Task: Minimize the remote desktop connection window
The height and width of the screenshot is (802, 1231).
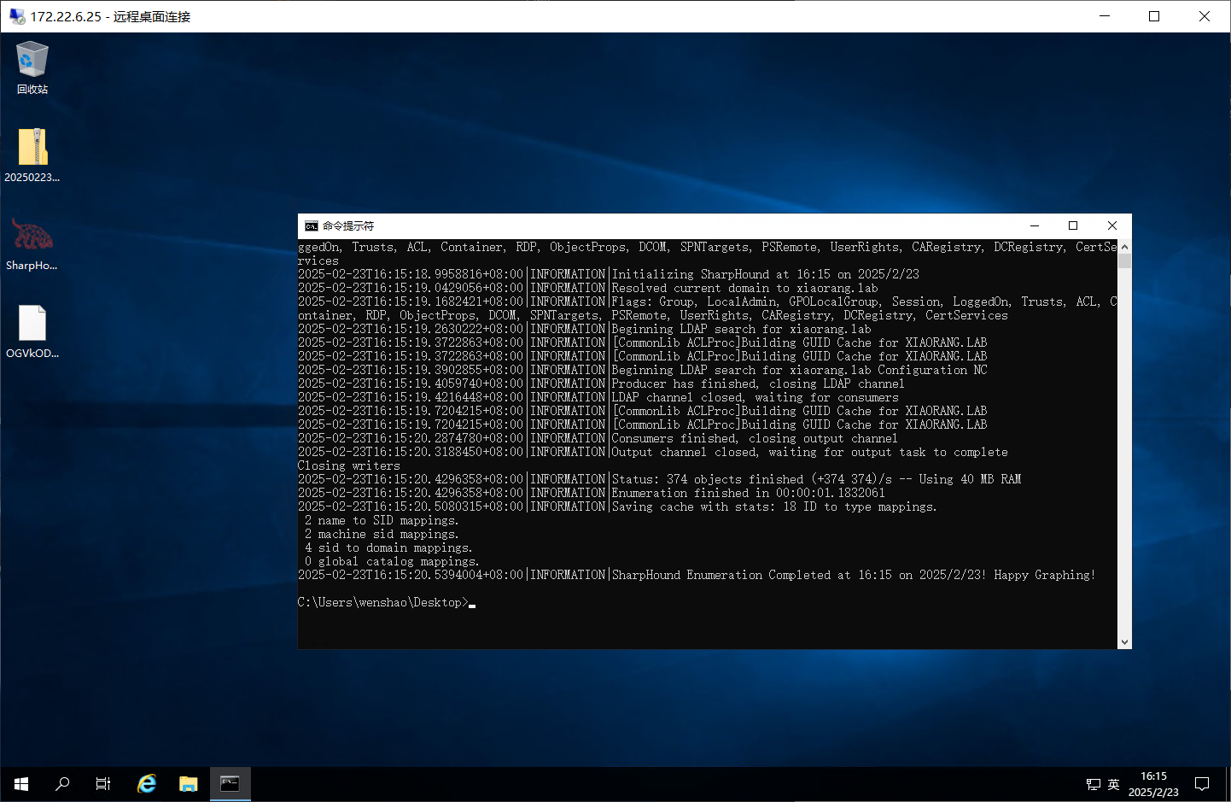Action: [x=1105, y=16]
